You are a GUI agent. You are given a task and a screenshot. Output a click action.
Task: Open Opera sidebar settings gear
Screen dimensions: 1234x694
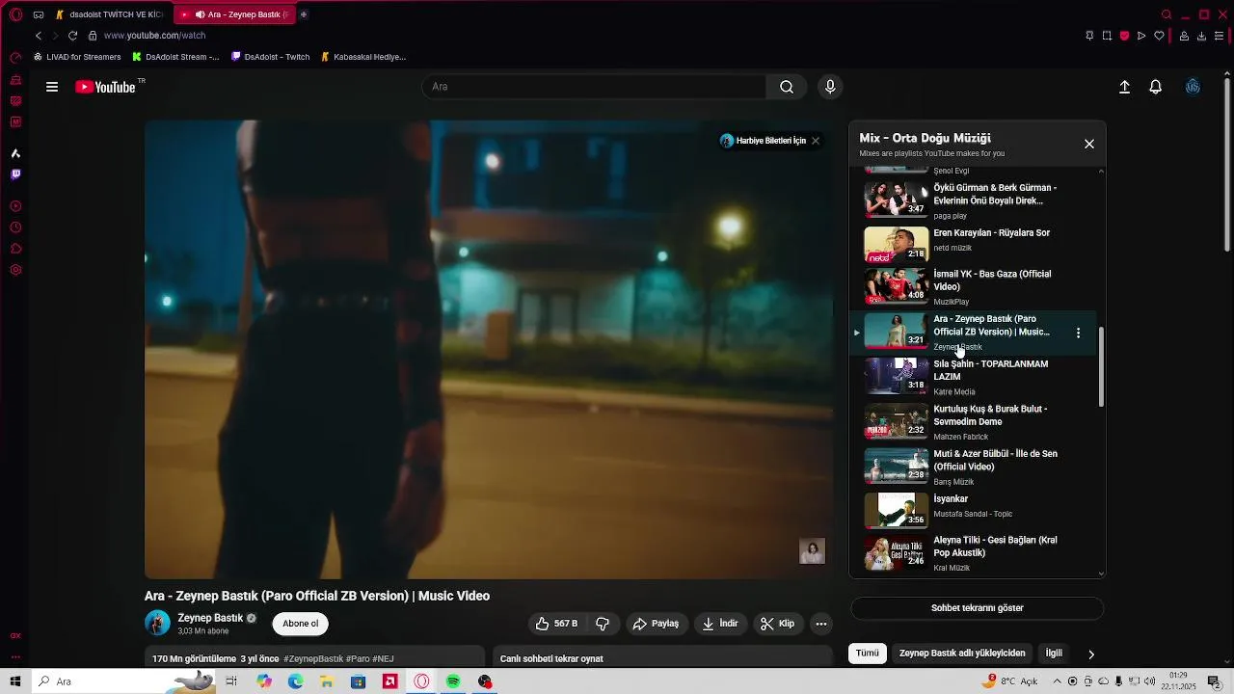click(x=15, y=270)
